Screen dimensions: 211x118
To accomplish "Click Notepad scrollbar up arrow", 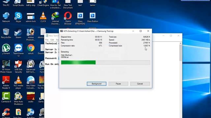I will (x=180, y=43).
